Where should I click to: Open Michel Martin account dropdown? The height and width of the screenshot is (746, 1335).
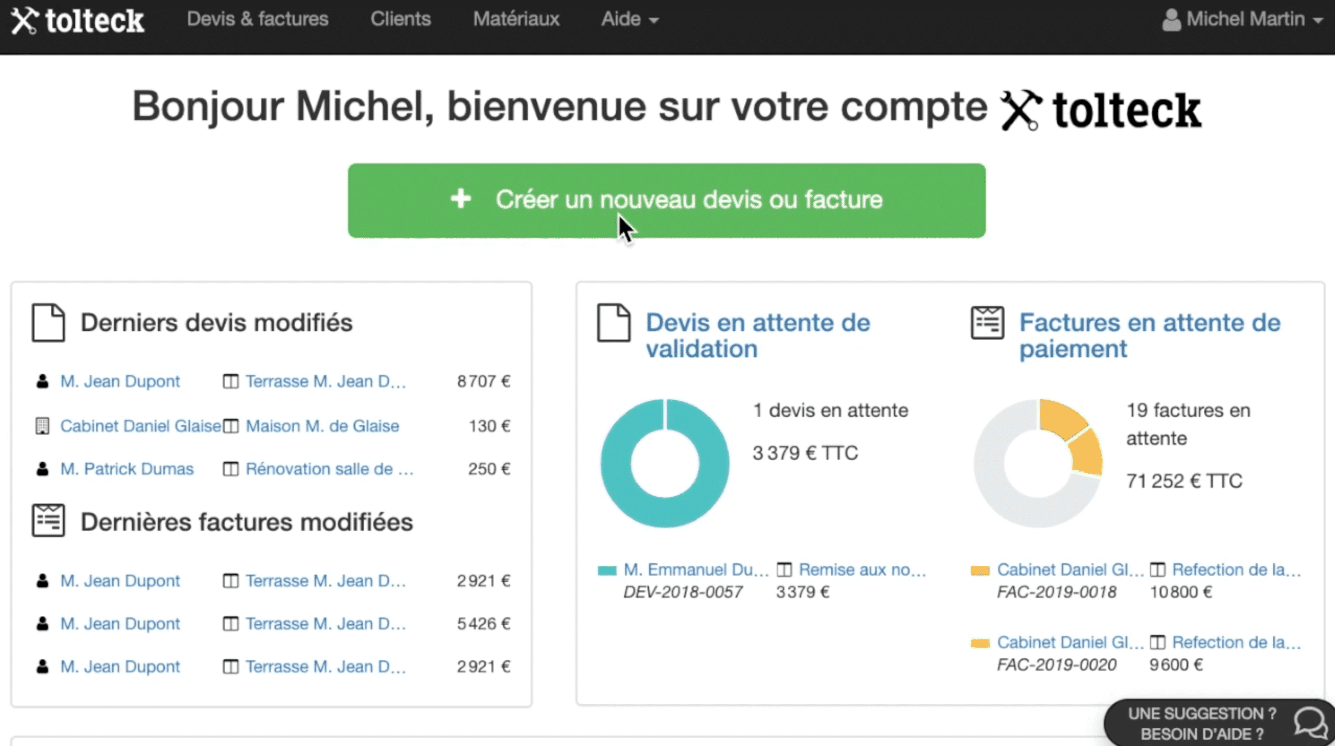(x=1242, y=19)
